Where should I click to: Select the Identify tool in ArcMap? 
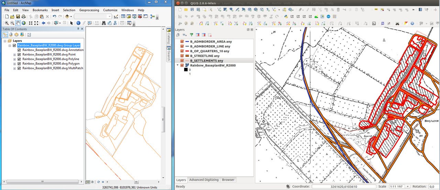pyautogui.click(x=78, y=23)
